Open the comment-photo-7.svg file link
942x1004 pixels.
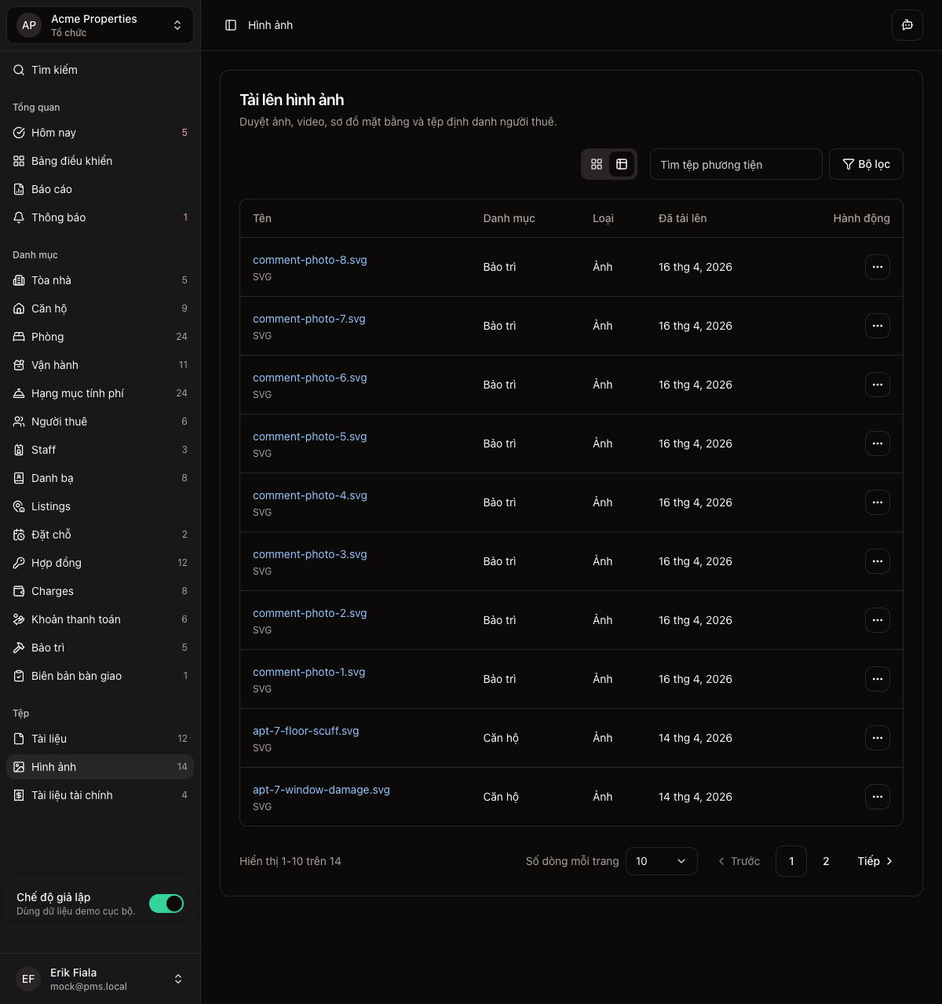pos(309,319)
